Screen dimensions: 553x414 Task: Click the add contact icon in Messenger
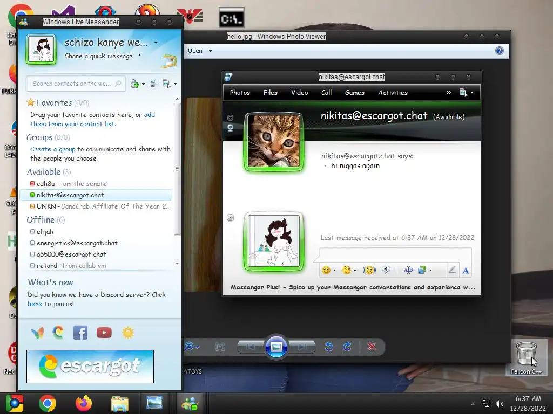(134, 84)
